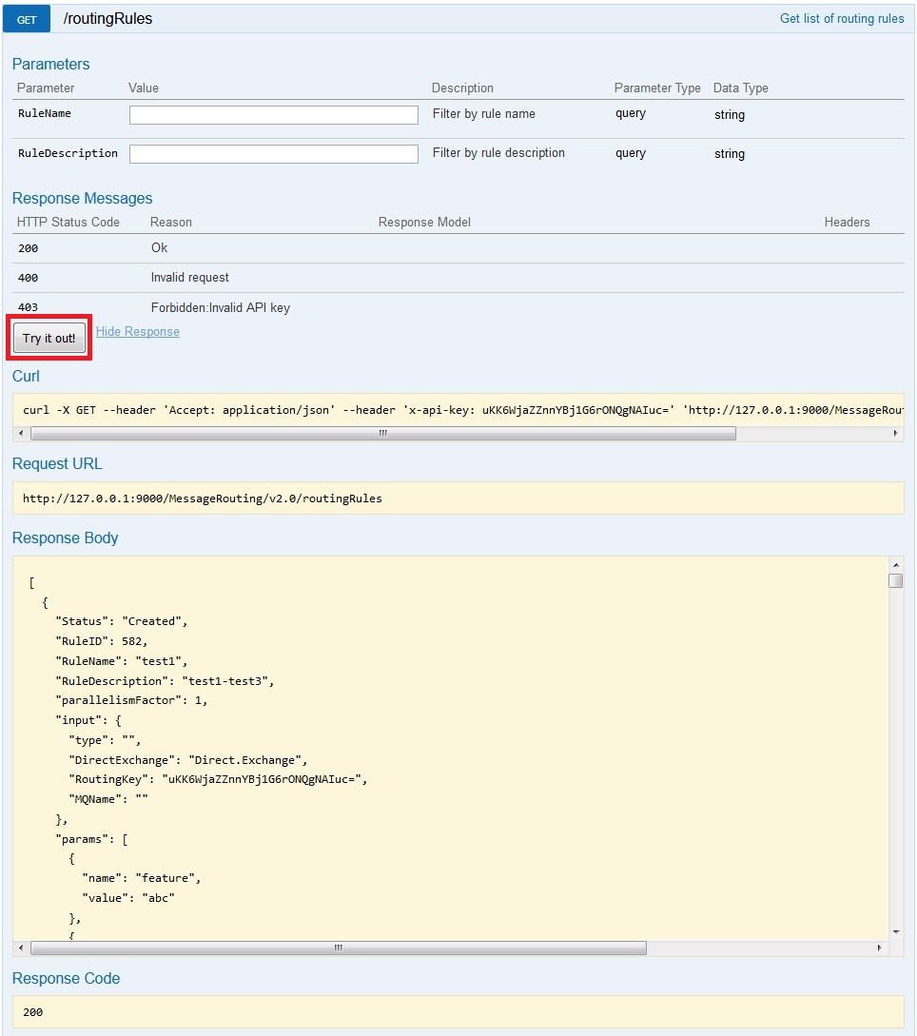
Task: Click the Request URL text box
Action: [x=458, y=498]
